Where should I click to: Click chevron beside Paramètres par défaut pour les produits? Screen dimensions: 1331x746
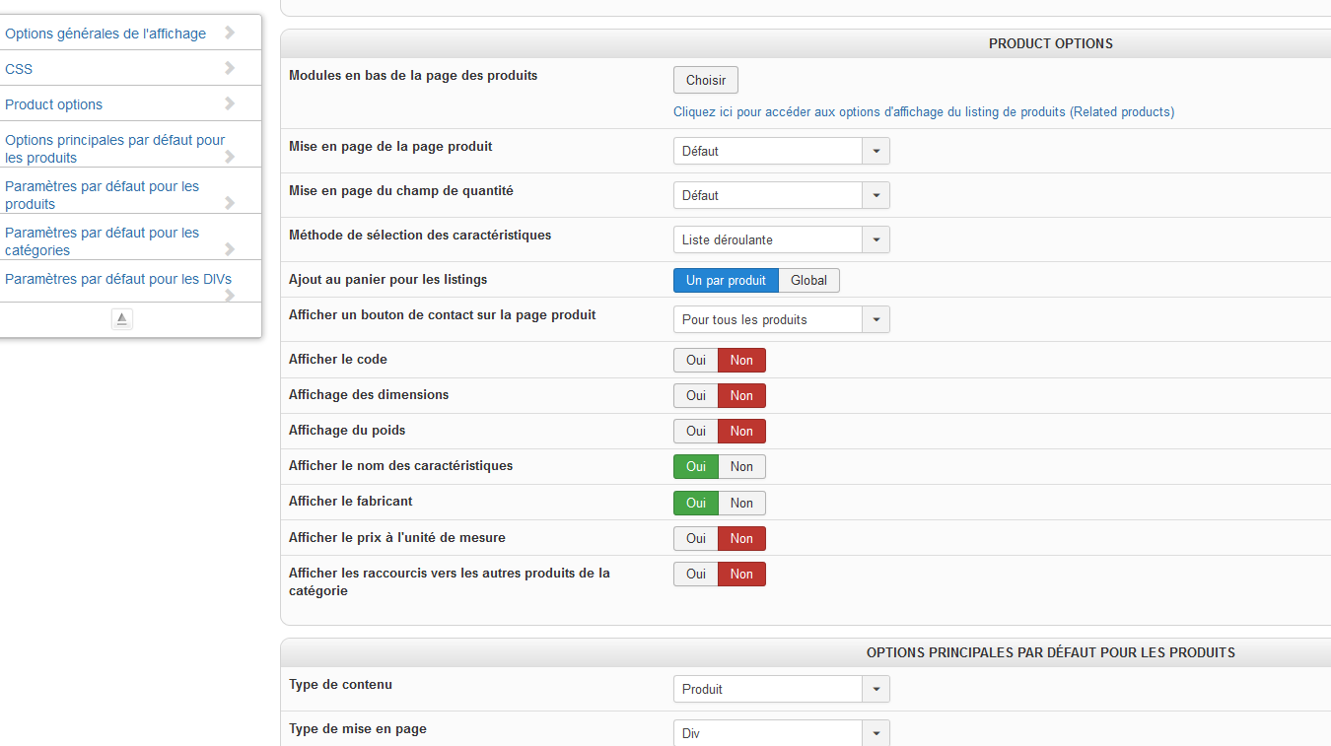230,203
